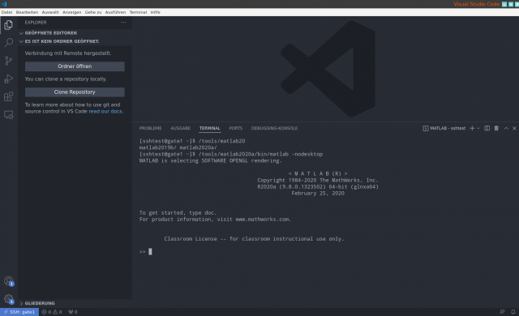
Task: Open the new terminal launch profile dropdown
Action: (478, 128)
